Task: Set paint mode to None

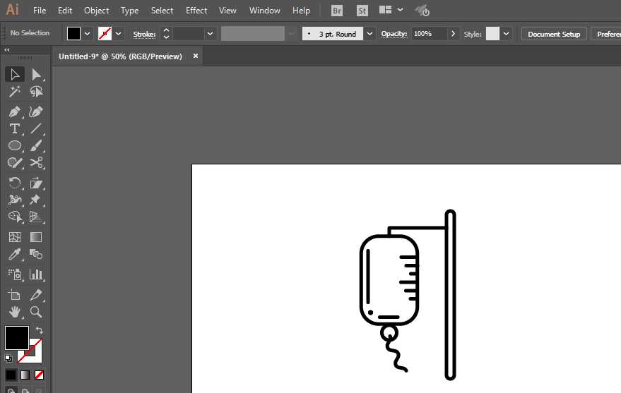Action: tap(40, 375)
